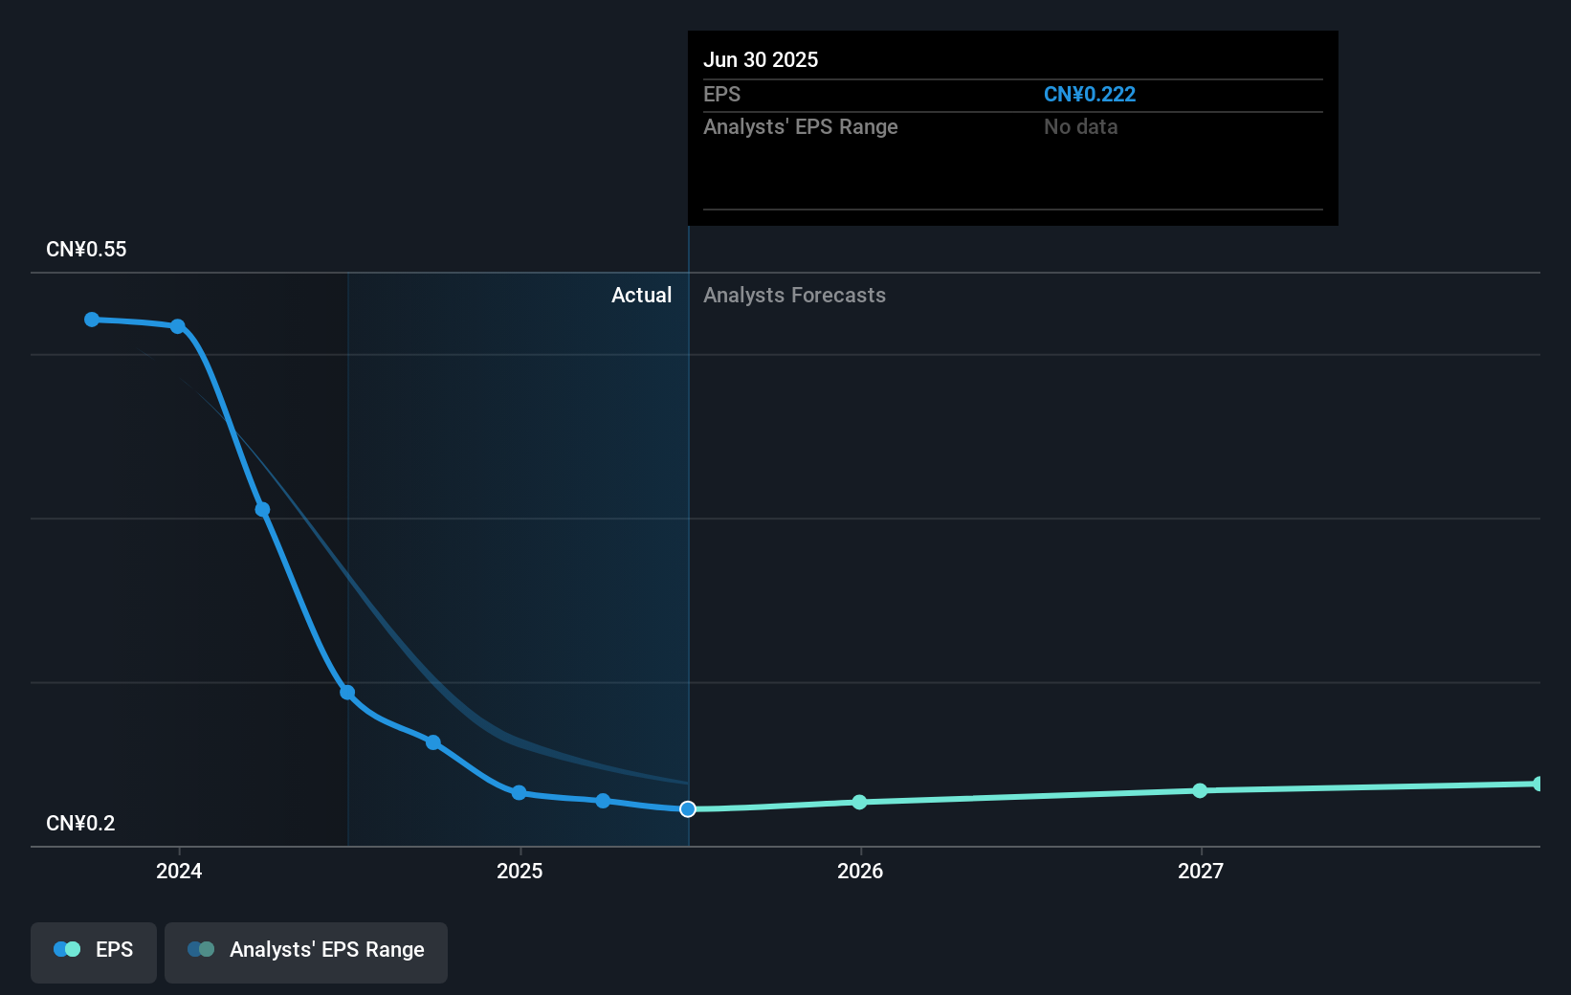Click the 2024 x-axis label
This screenshot has width=1571, height=995.
point(179,871)
